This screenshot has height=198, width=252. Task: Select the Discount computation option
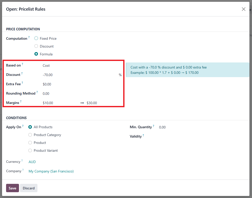36,46
